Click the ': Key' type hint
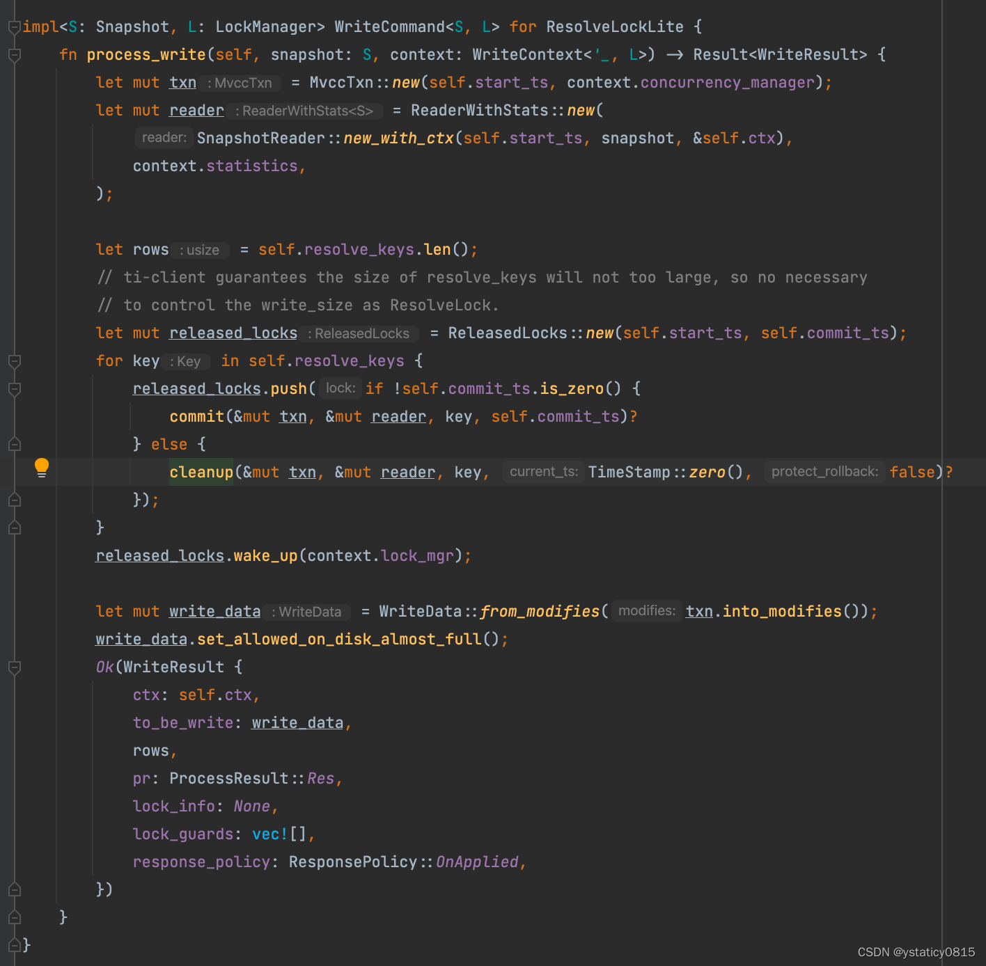Image resolution: width=986 pixels, height=966 pixels. click(x=186, y=361)
